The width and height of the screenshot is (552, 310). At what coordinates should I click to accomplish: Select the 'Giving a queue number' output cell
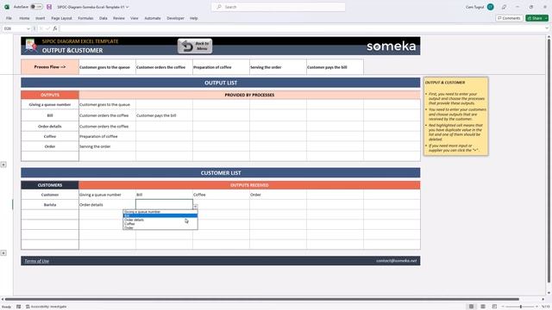point(50,104)
